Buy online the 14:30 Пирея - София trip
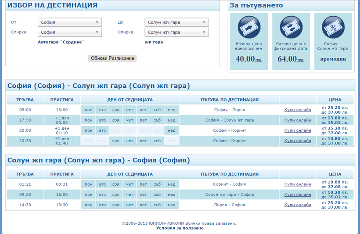360x234 pixels. point(298,205)
